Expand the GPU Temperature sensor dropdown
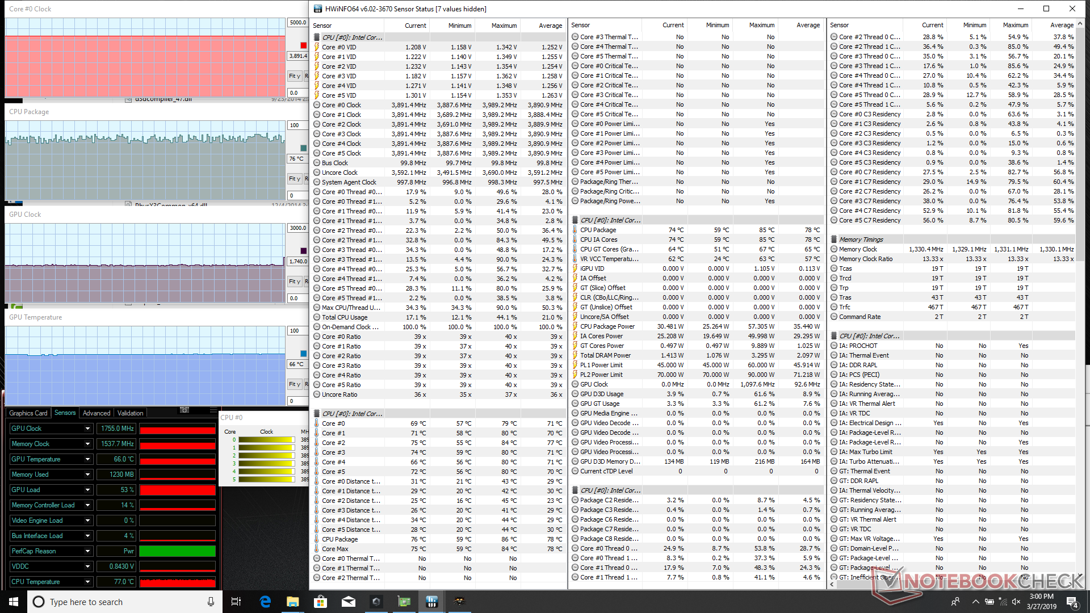 click(x=87, y=459)
